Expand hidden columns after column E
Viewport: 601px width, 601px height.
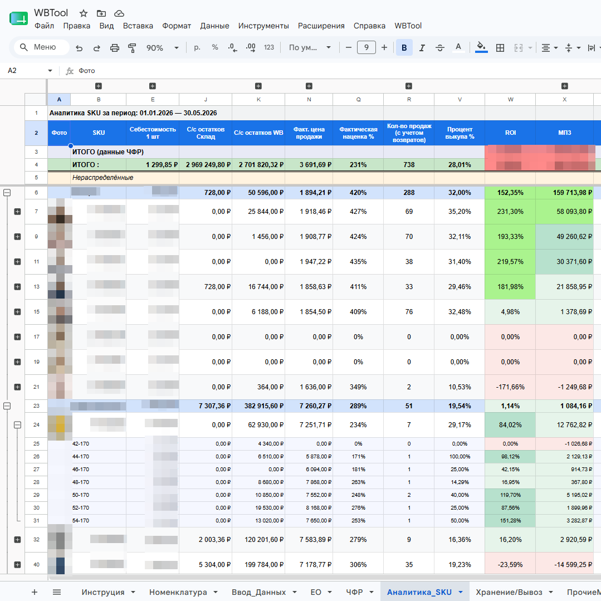(x=153, y=86)
